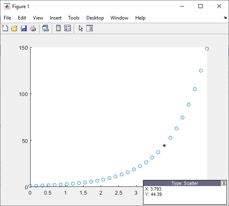
Task: Click the topmost scatter point near 150
Action: pos(207,49)
